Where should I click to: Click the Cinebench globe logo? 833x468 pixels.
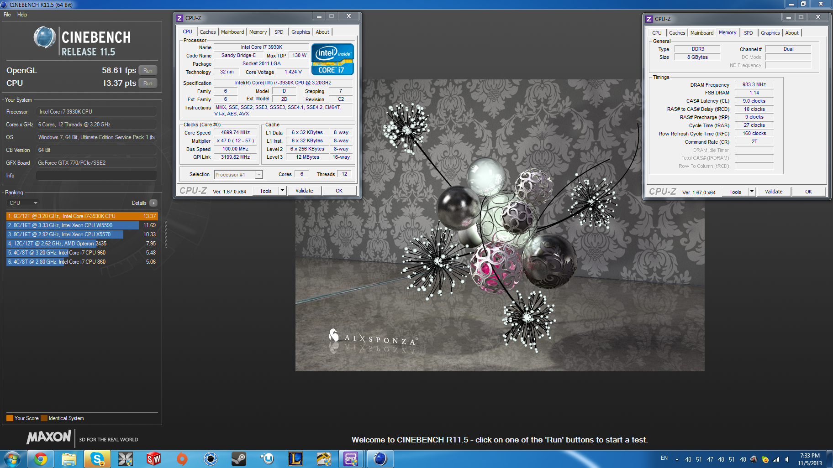point(45,37)
